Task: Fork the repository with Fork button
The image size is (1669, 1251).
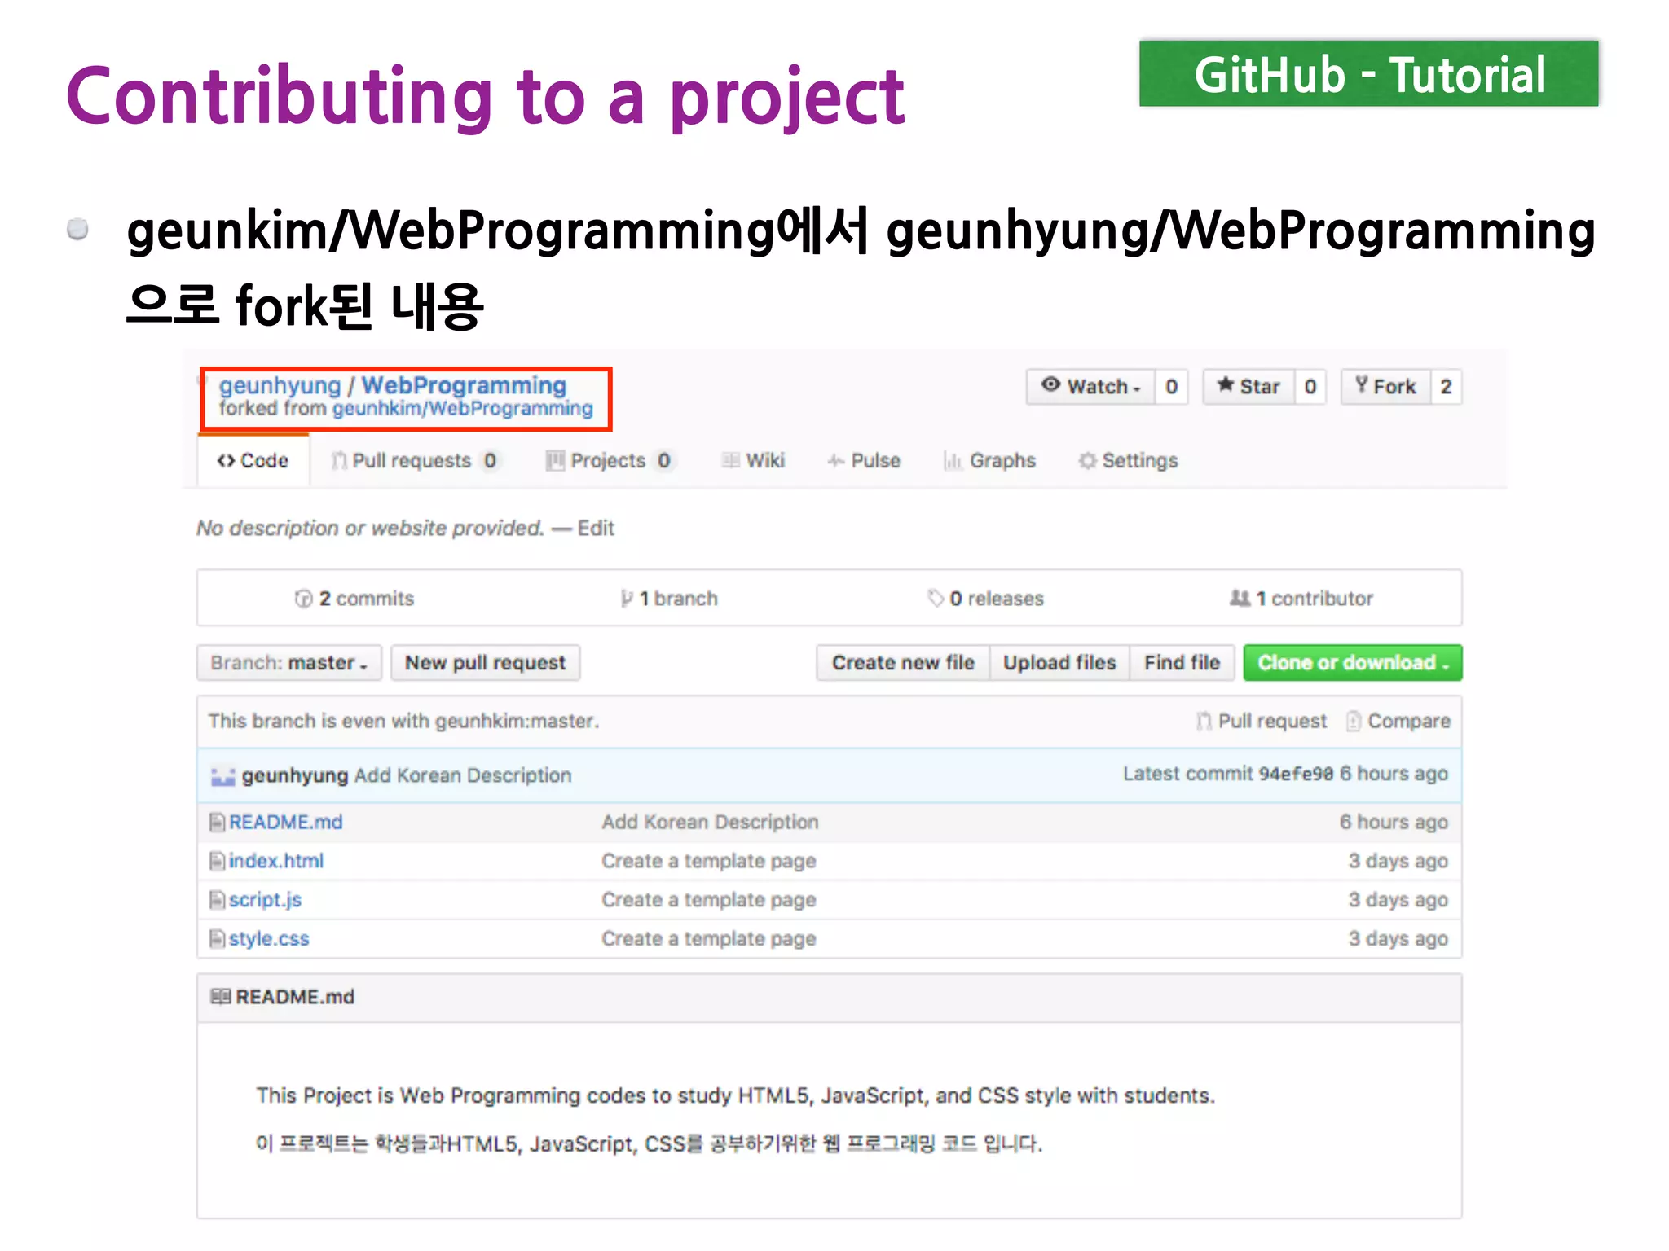Action: click(x=1385, y=386)
